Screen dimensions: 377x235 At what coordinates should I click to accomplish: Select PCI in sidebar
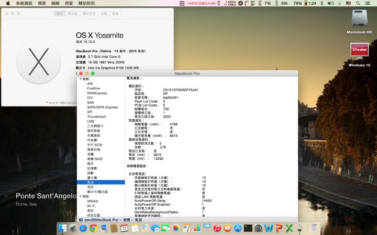coord(90,98)
